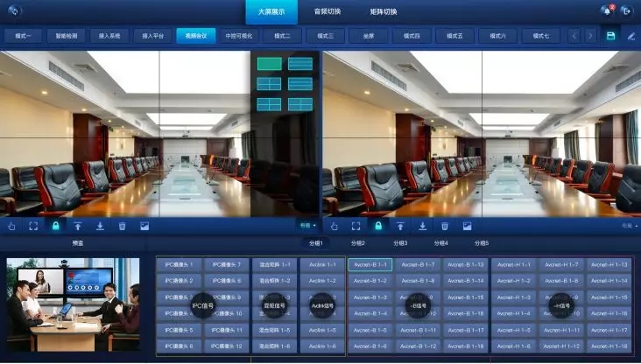
Task: Open the layout dropdown under left wall
Action: (x=306, y=226)
